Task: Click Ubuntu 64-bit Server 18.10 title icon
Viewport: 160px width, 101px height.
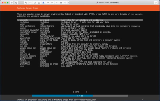Action: click(x=97, y=3)
